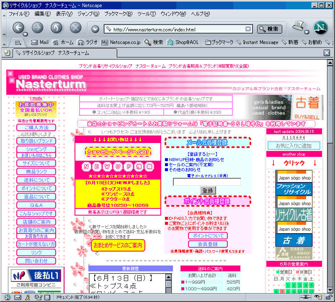Open Mail icon in status bar
The width and height of the screenshot is (335, 302).
(18, 297)
